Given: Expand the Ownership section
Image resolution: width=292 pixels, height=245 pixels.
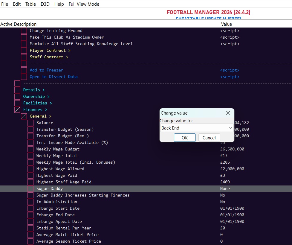Looking at the screenshot, I should click(x=36, y=97).
